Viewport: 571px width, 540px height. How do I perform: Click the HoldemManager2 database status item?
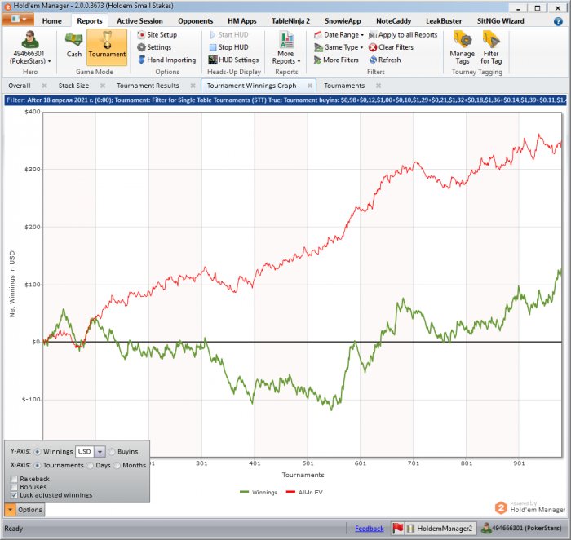coord(440,529)
